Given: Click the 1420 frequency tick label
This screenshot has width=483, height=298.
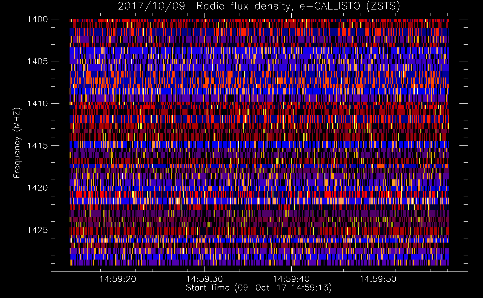Looking at the screenshot, I should [37, 188].
